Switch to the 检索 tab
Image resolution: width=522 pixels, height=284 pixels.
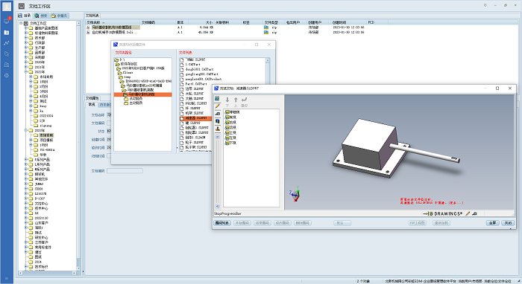pos(41,16)
